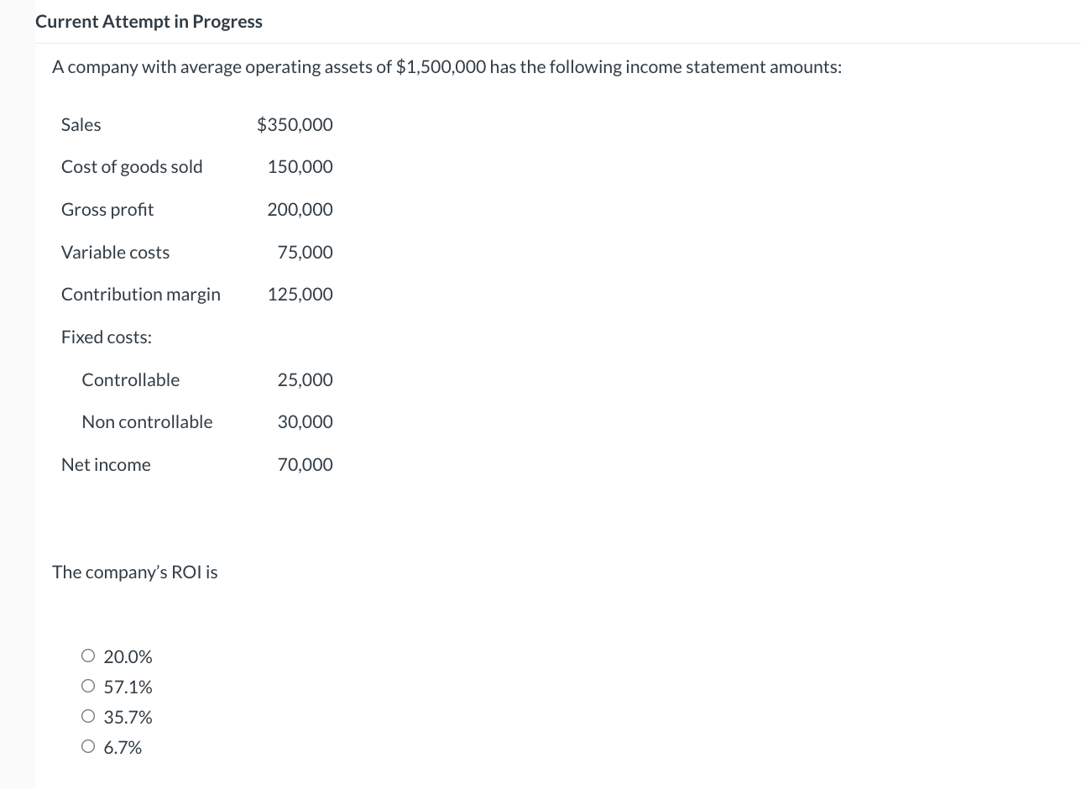Click the Fixed costs heading

pyautogui.click(x=106, y=337)
